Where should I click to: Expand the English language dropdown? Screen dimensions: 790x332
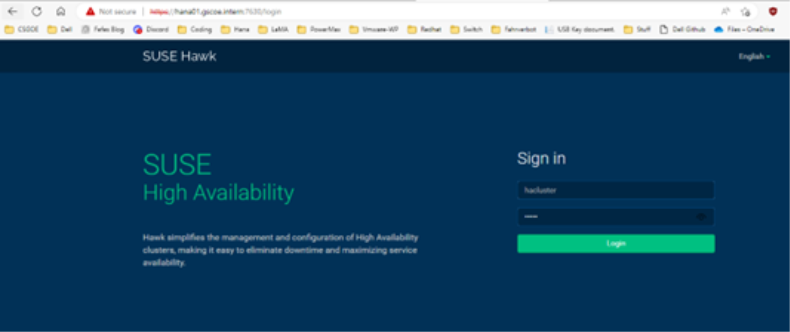[754, 56]
